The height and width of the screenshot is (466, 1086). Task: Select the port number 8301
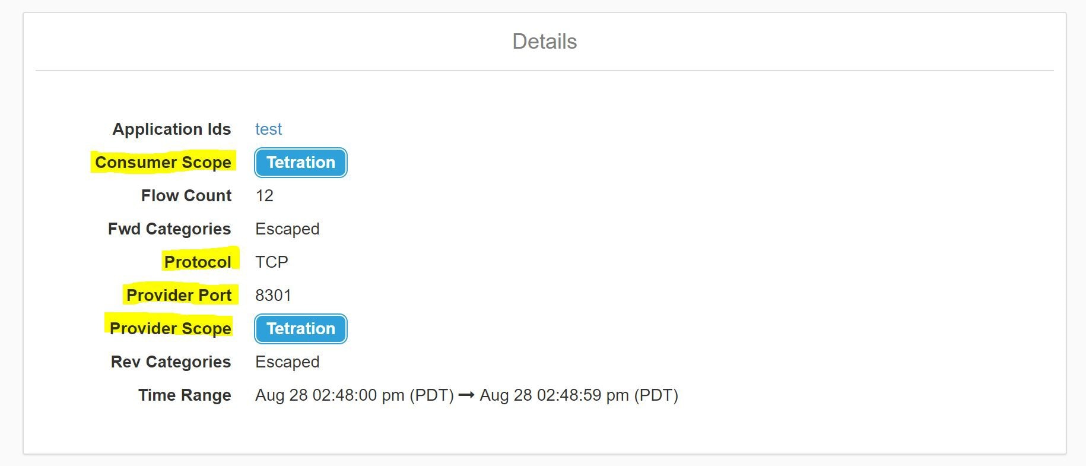[273, 295]
